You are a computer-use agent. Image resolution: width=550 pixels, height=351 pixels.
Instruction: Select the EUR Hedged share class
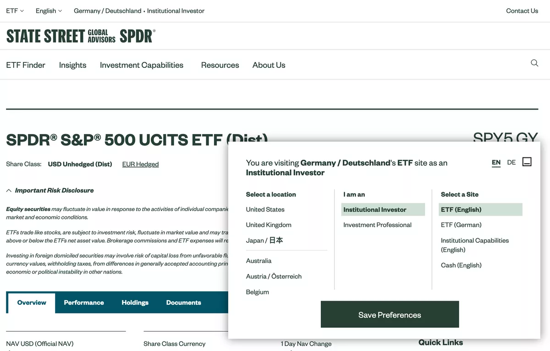point(140,164)
